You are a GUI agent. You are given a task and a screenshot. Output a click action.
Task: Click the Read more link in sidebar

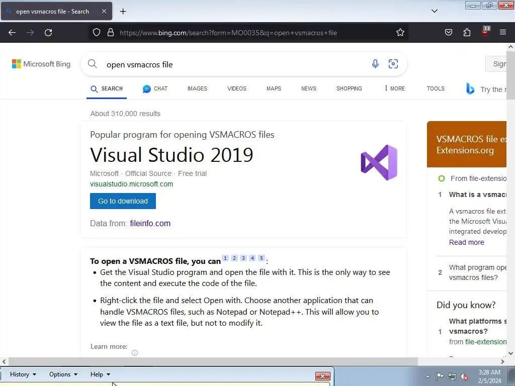(466, 242)
